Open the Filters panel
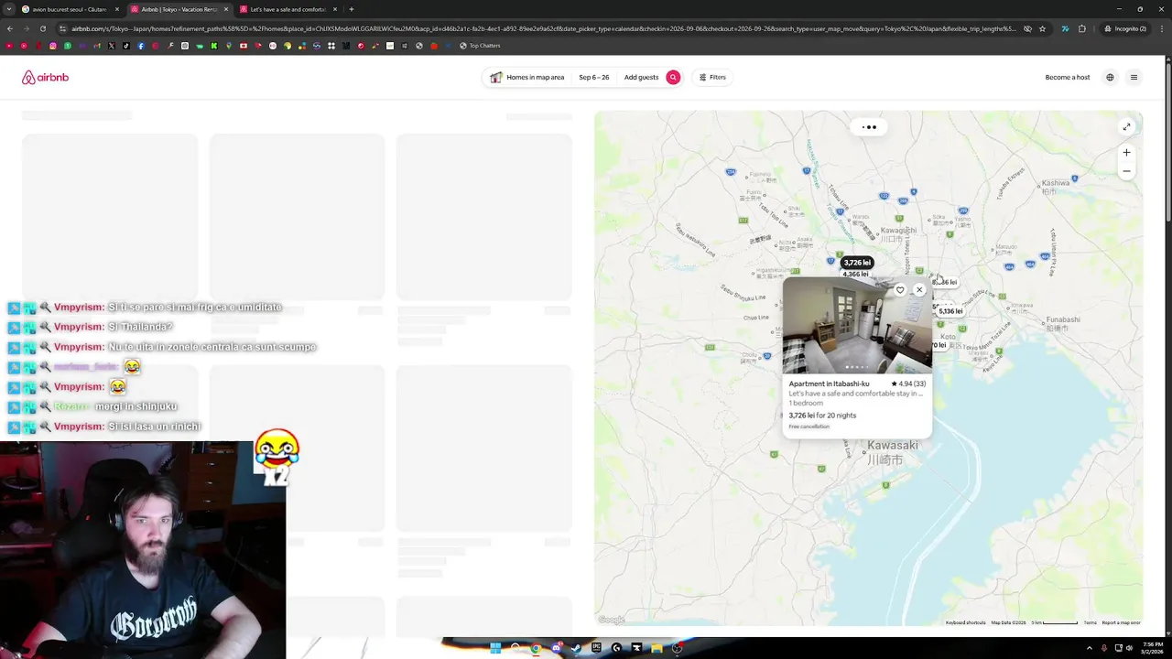This screenshot has width=1172, height=659. 712,77
